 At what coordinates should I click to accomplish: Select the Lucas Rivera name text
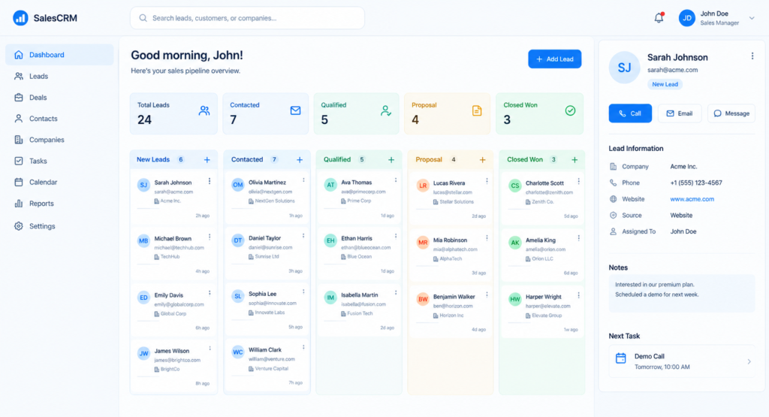pyautogui.click(x=449, y=183)
